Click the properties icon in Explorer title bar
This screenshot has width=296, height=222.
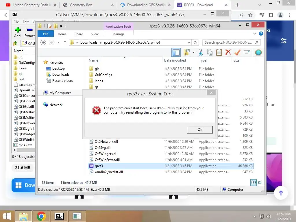click(x=49, y=26)
